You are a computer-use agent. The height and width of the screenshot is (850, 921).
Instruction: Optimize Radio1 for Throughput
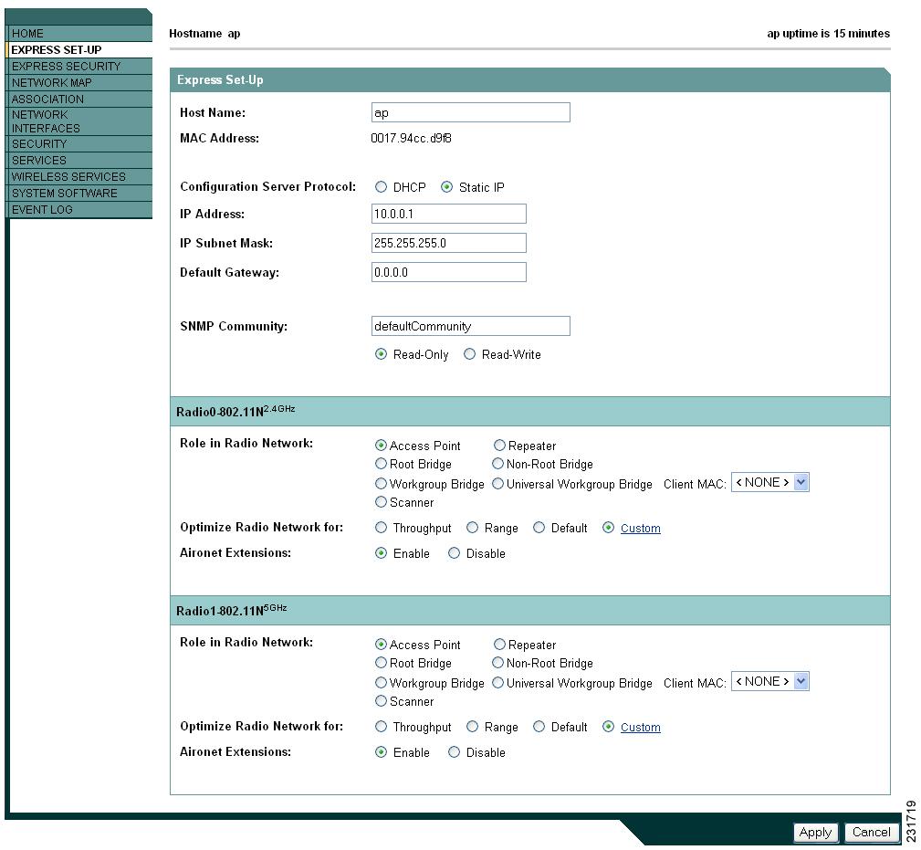click(382, 727)
